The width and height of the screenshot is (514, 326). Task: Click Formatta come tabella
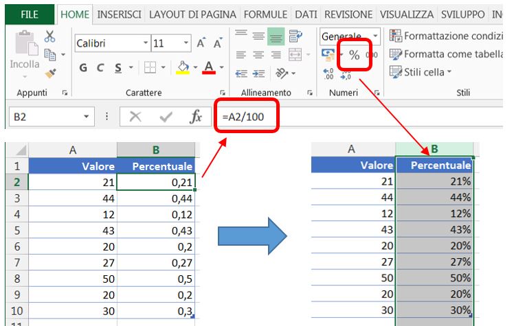coord(446,54)
